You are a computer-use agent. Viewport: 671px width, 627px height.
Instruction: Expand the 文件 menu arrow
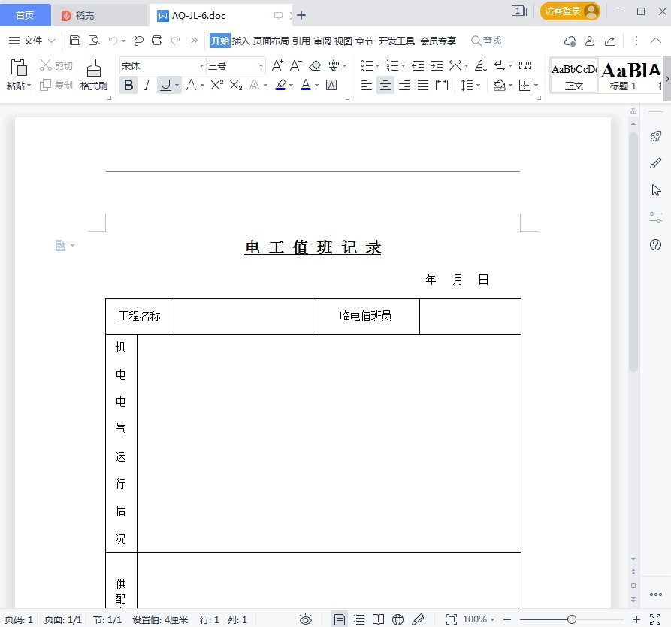point(51,41)
